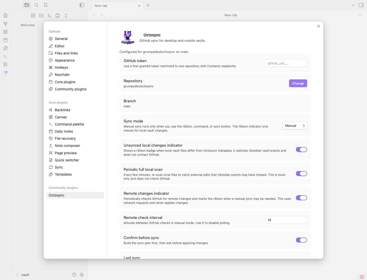Select Octosync under Community plugins
The height and width of the screenshot is (280, 367).
coord(75,195)
